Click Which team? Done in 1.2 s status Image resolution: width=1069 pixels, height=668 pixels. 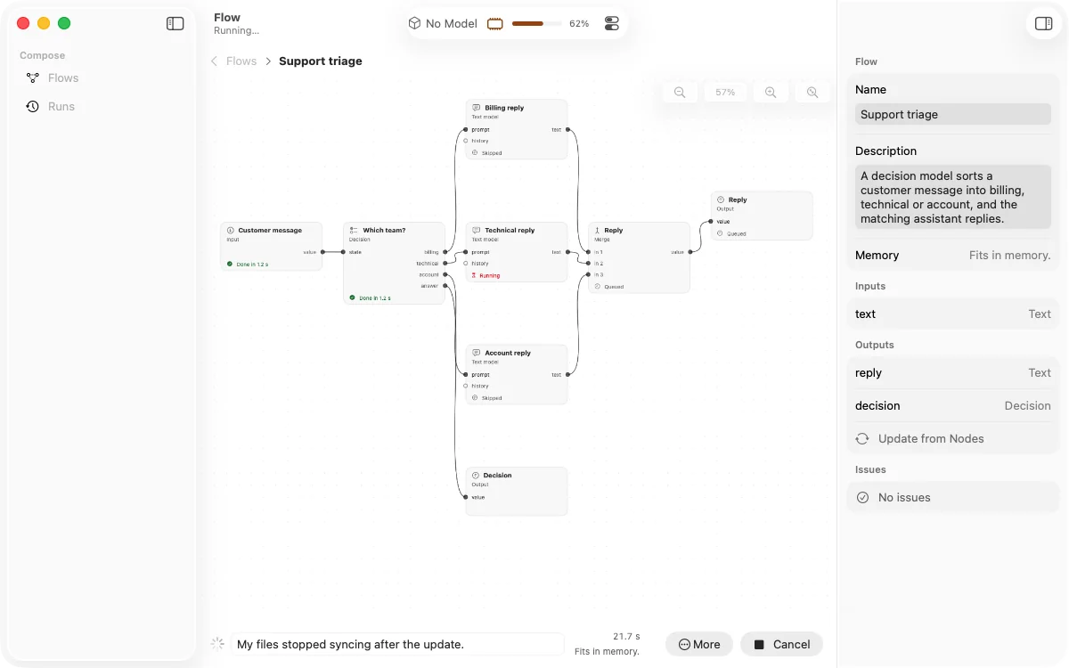click(370, 298)
